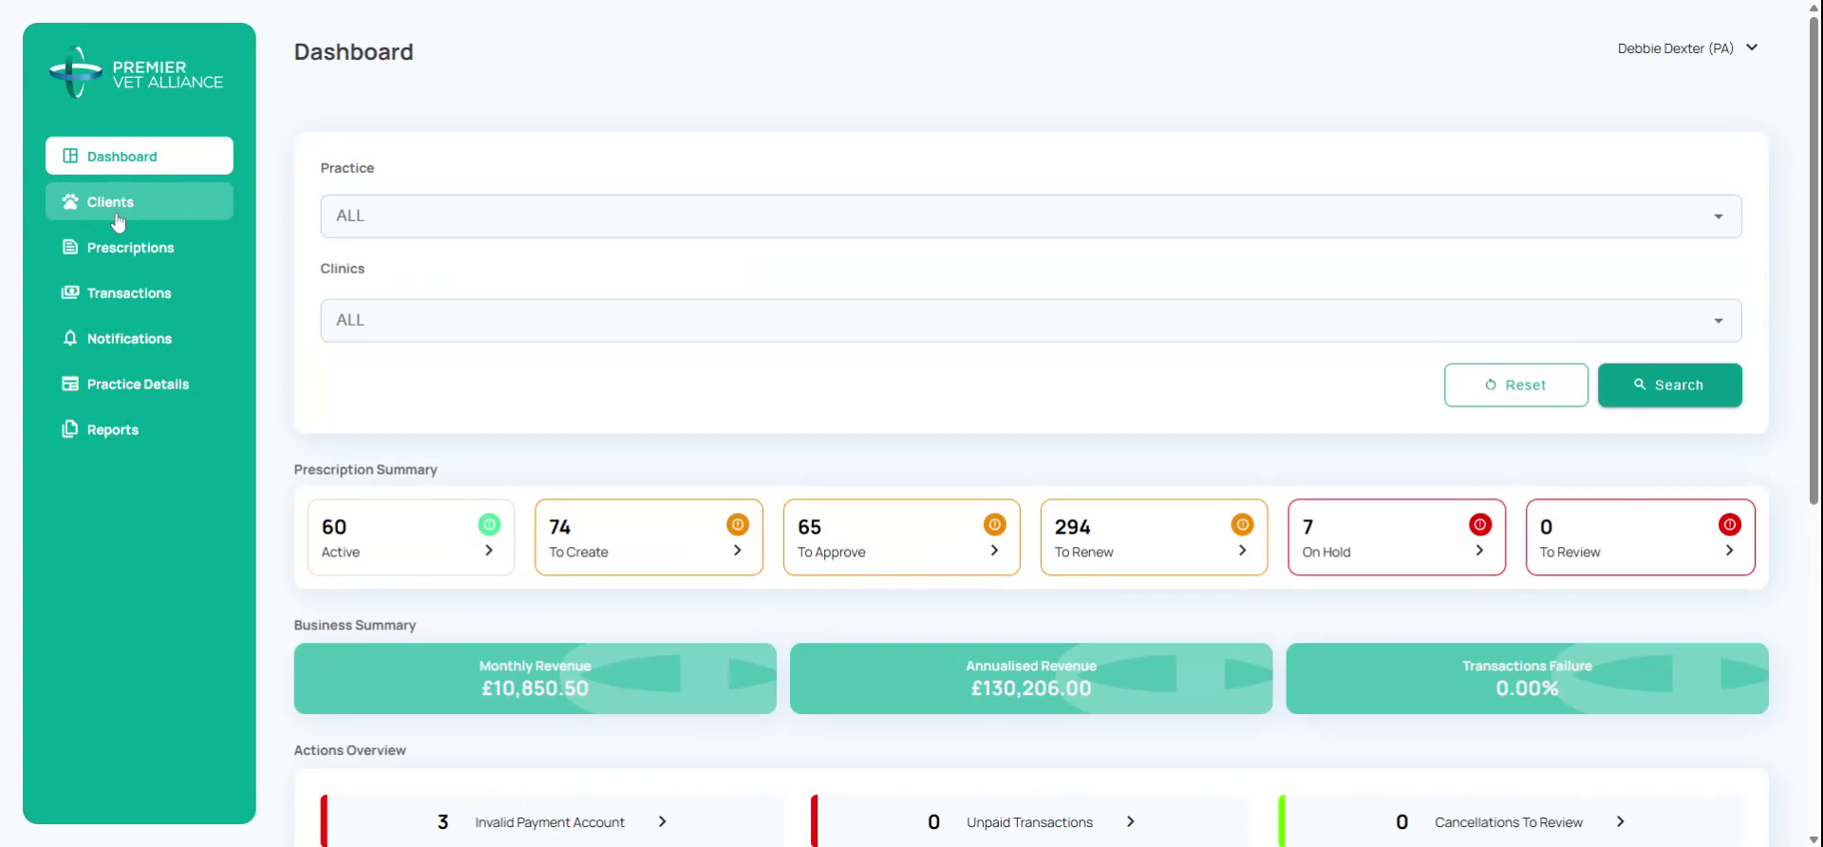Open the Dashboard menu item
The width and height of the screenshot is (1823, 847).
point(140,156)
